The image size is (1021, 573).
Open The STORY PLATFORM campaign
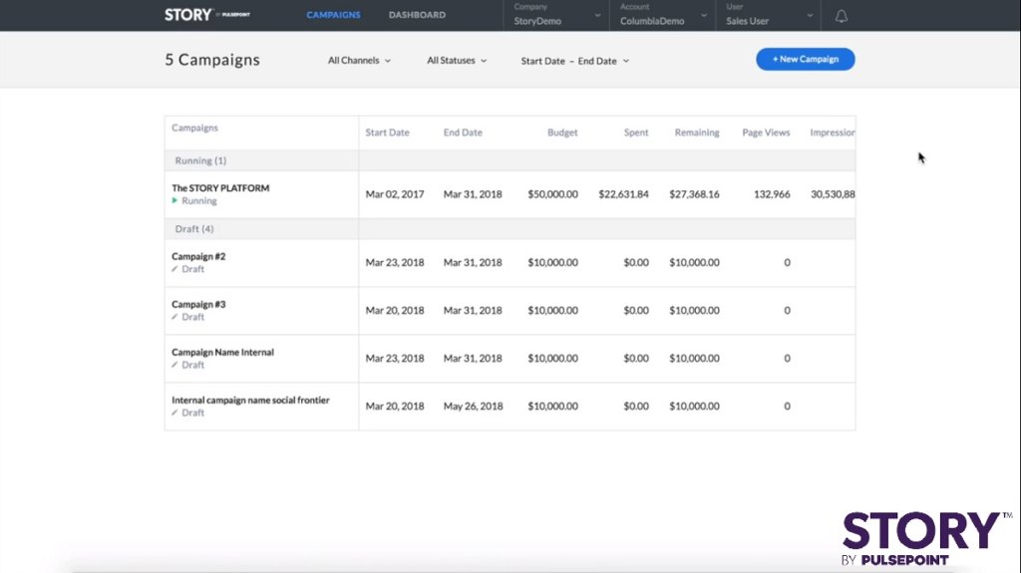220,187
